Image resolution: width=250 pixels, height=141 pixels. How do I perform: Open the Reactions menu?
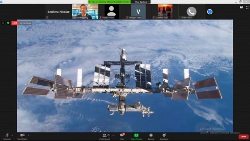[164, 137]
